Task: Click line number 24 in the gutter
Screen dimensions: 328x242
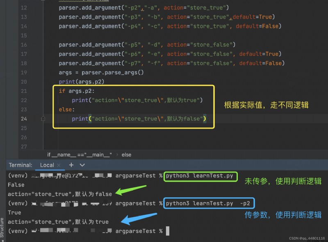Action: 24,119
